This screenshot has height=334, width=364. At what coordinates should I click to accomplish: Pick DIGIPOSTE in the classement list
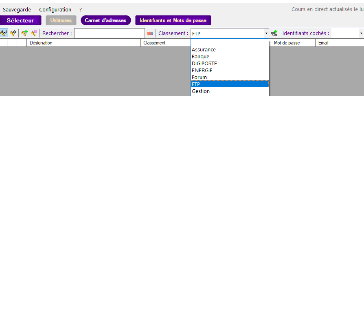(x=204, y=64)
